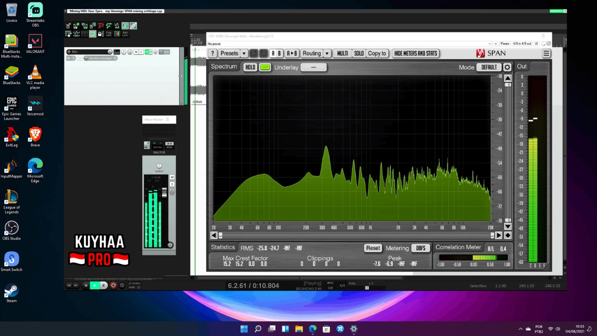Screen dimensions: 597x336
Task: Select the Out meter tab
Action: coord(521,67)
